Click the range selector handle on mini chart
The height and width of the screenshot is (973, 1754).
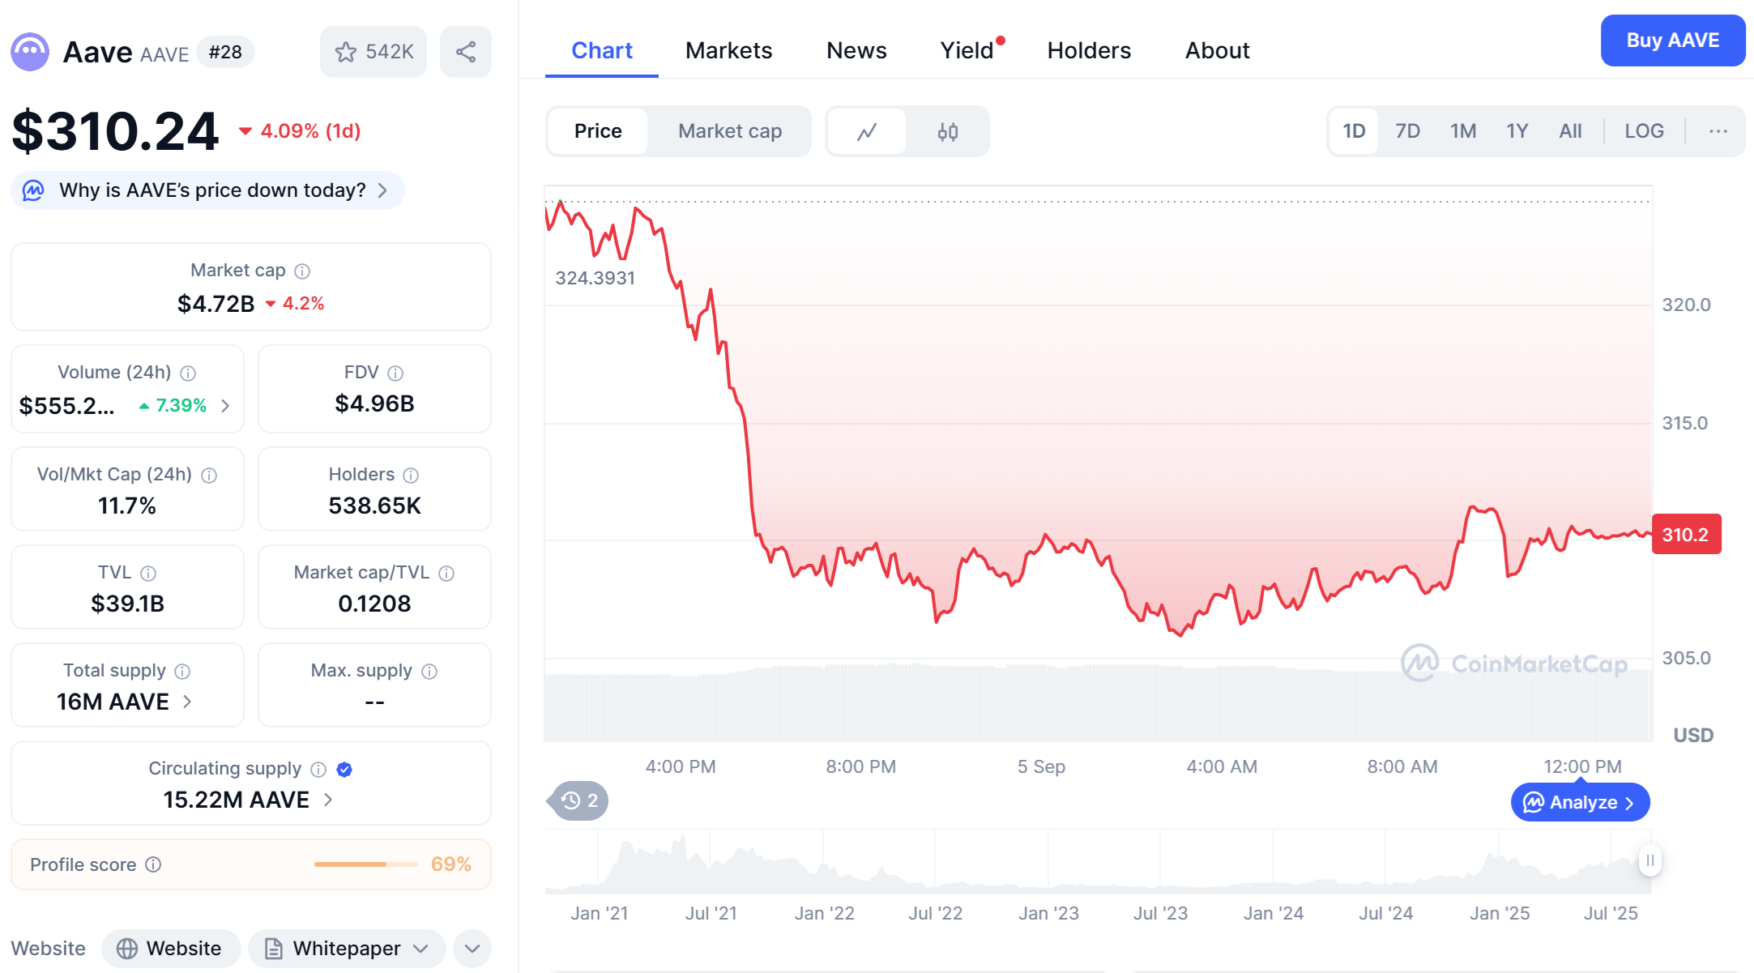click(x=1650, y=860)
